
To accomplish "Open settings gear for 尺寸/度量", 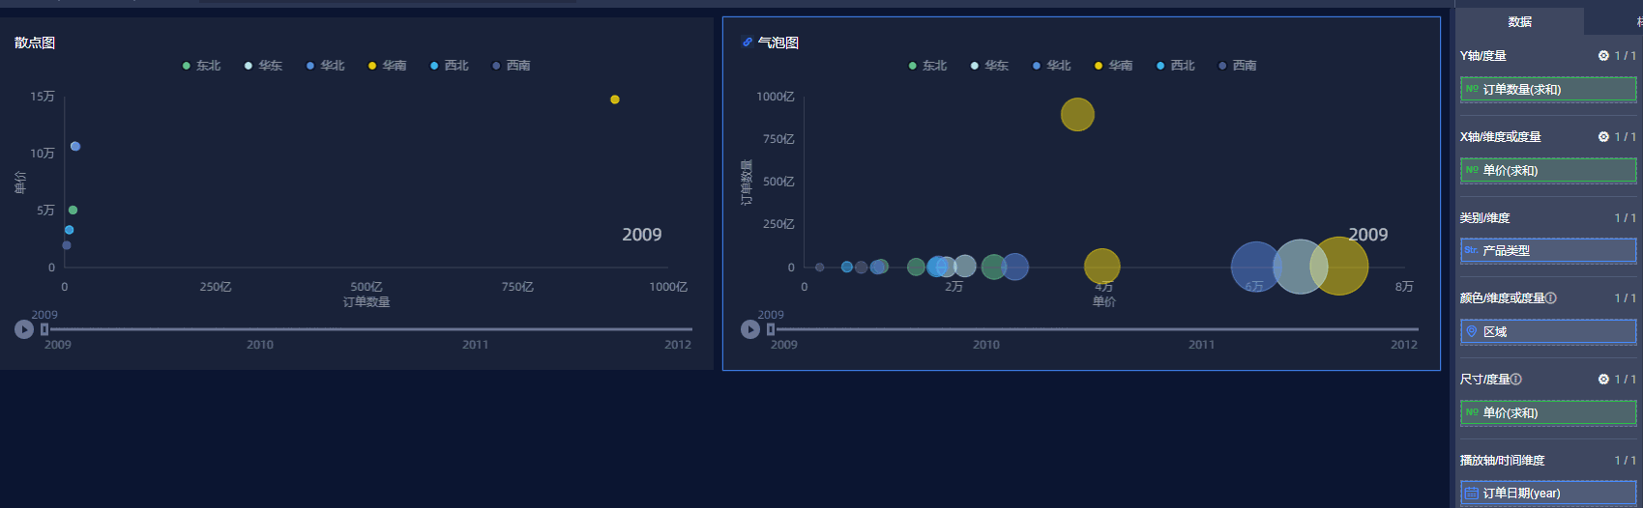I will pyautogui.click(x=1603, y=380).
